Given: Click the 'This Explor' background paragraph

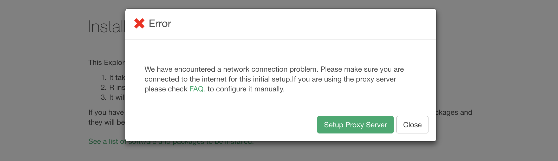Looking at the screenshot, I should coord(107,63).
